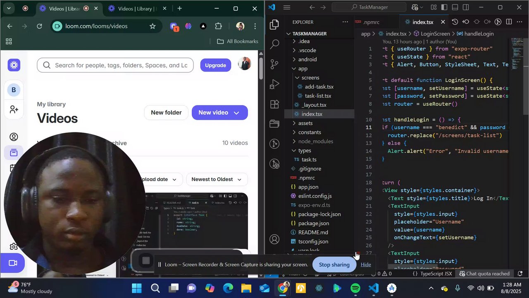
Task: Click Loom logo home icon
Action: (14, 65)
